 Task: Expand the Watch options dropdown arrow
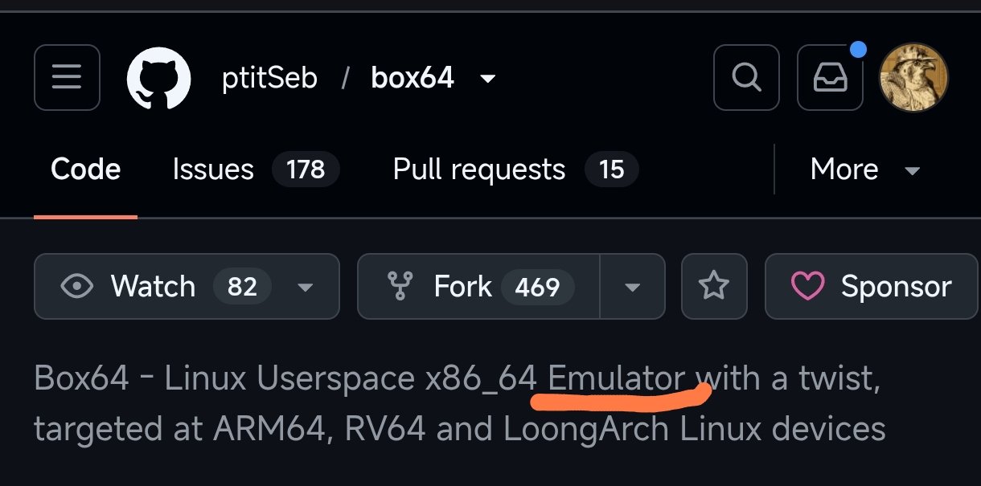(305, 287)
